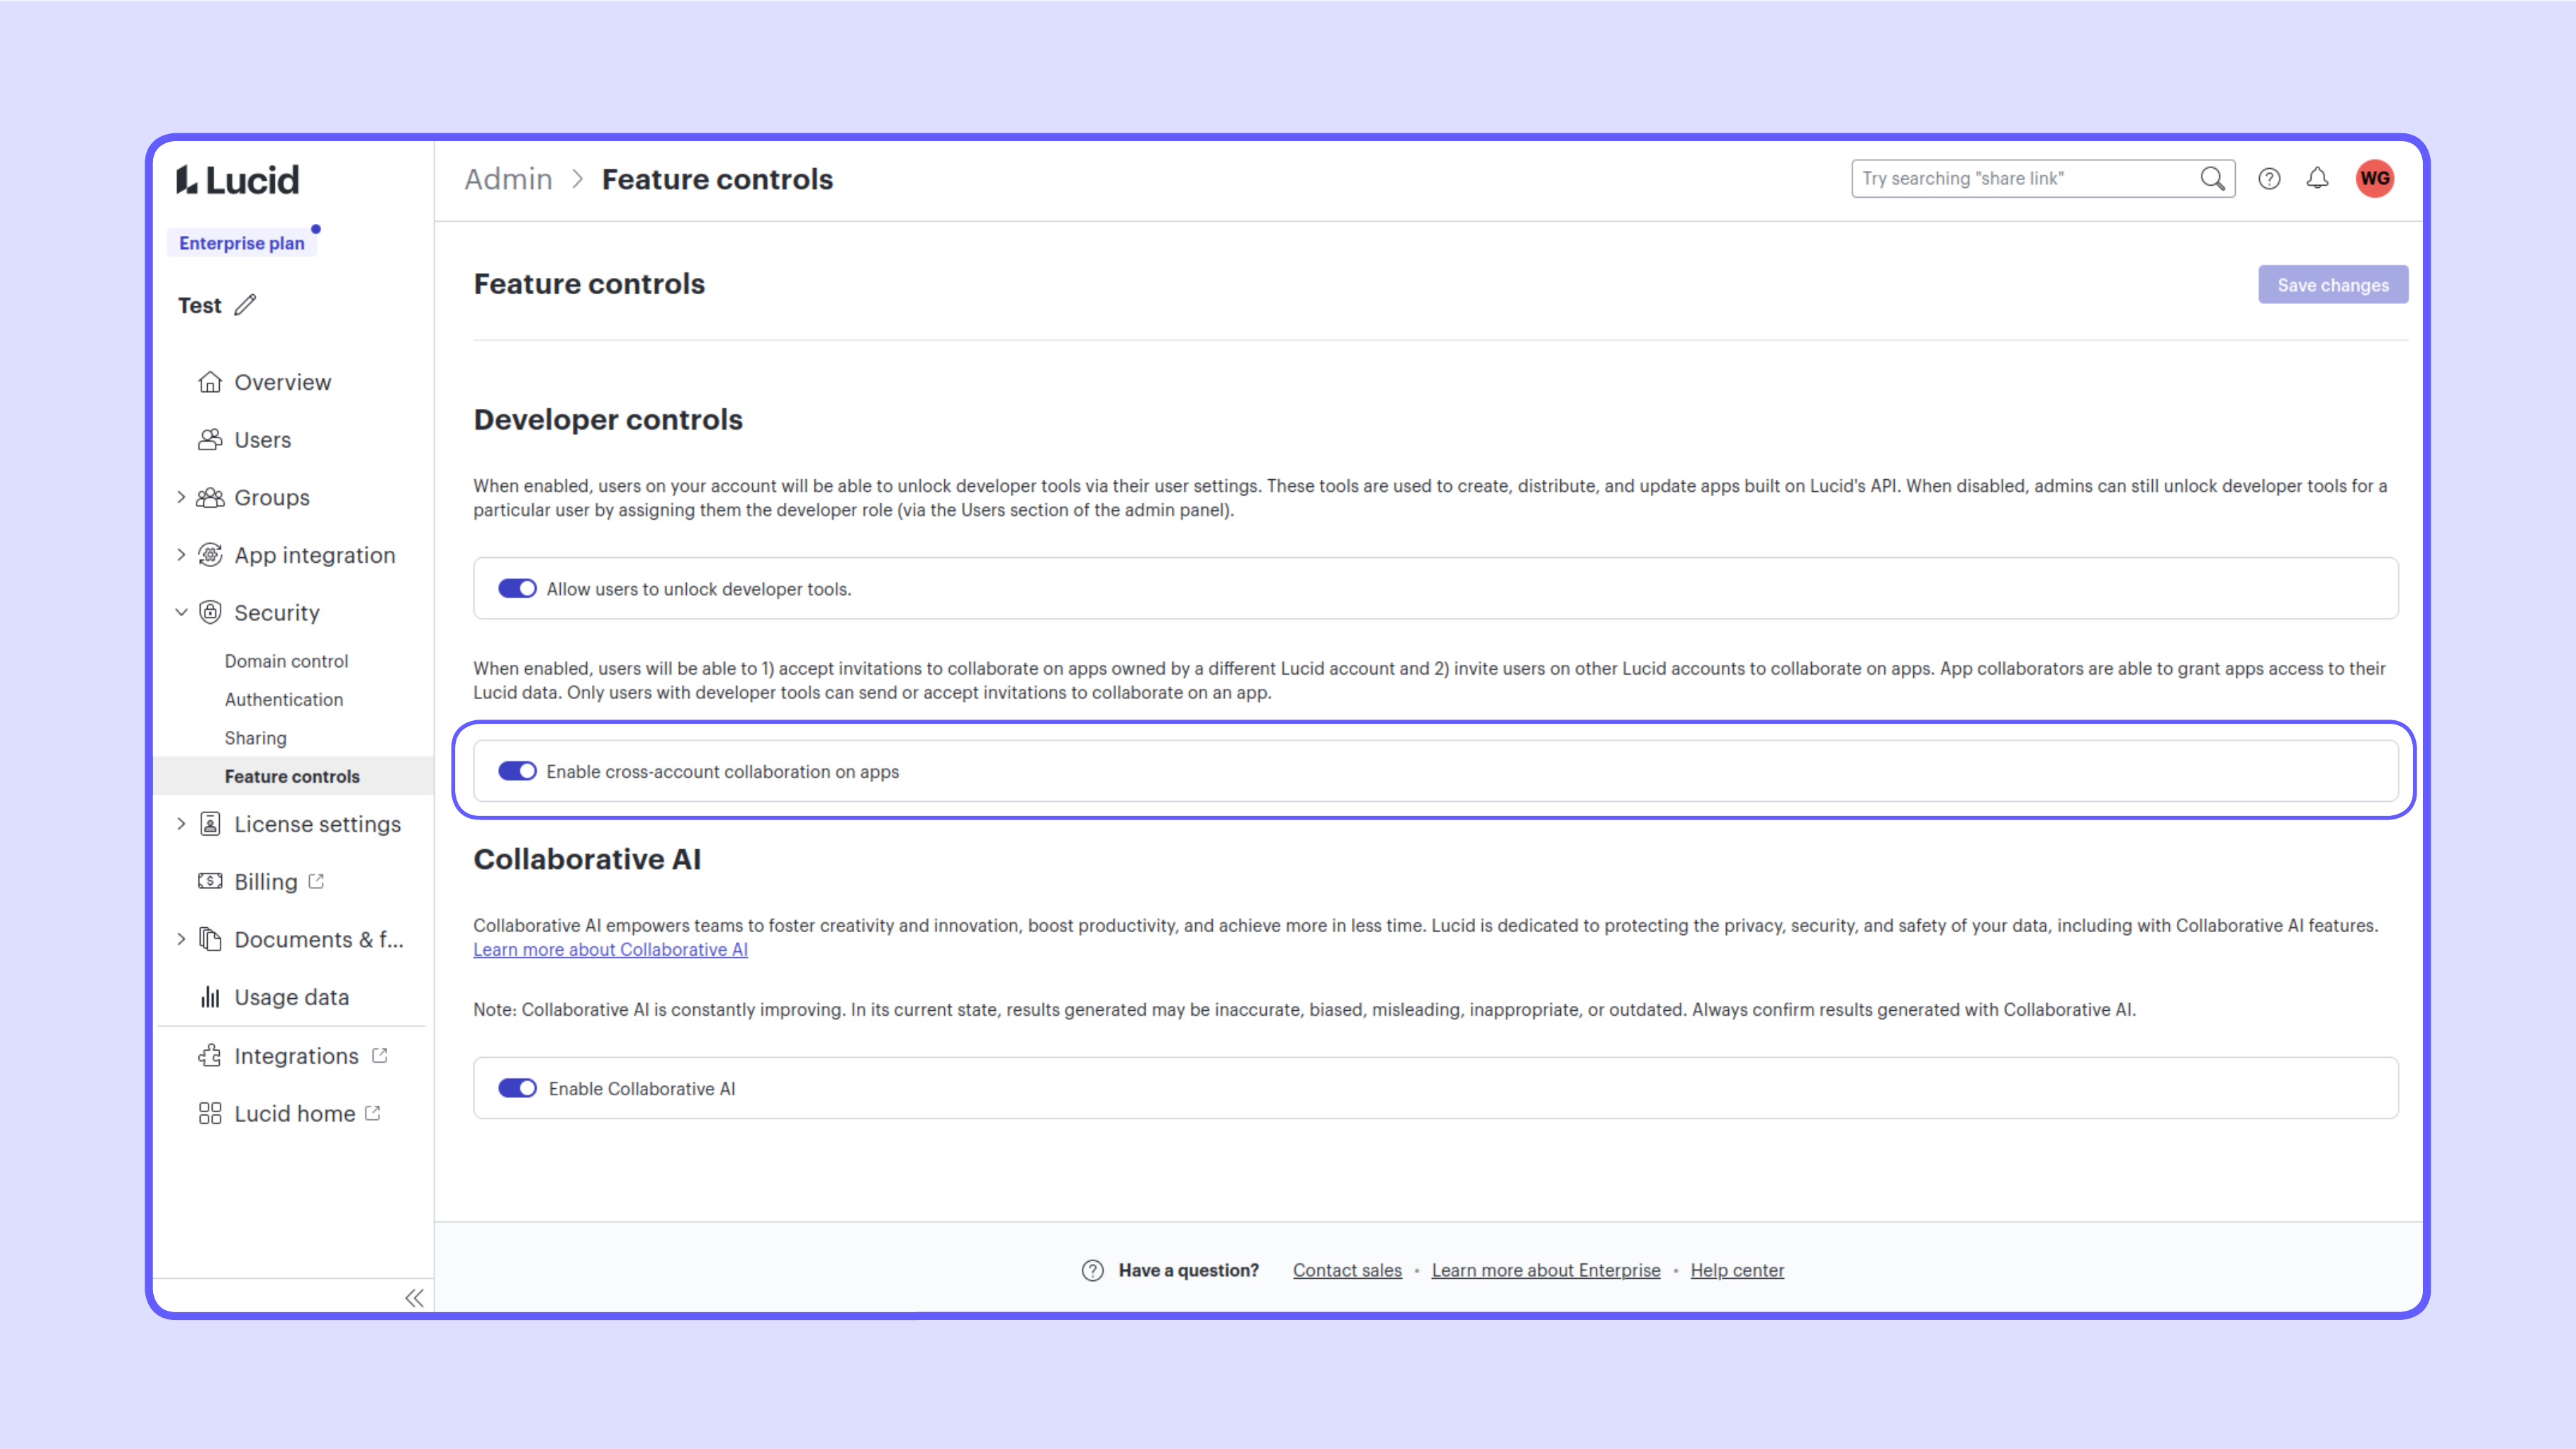Click the Save changes button
2576x1449 pixels.
point(2332,283)
